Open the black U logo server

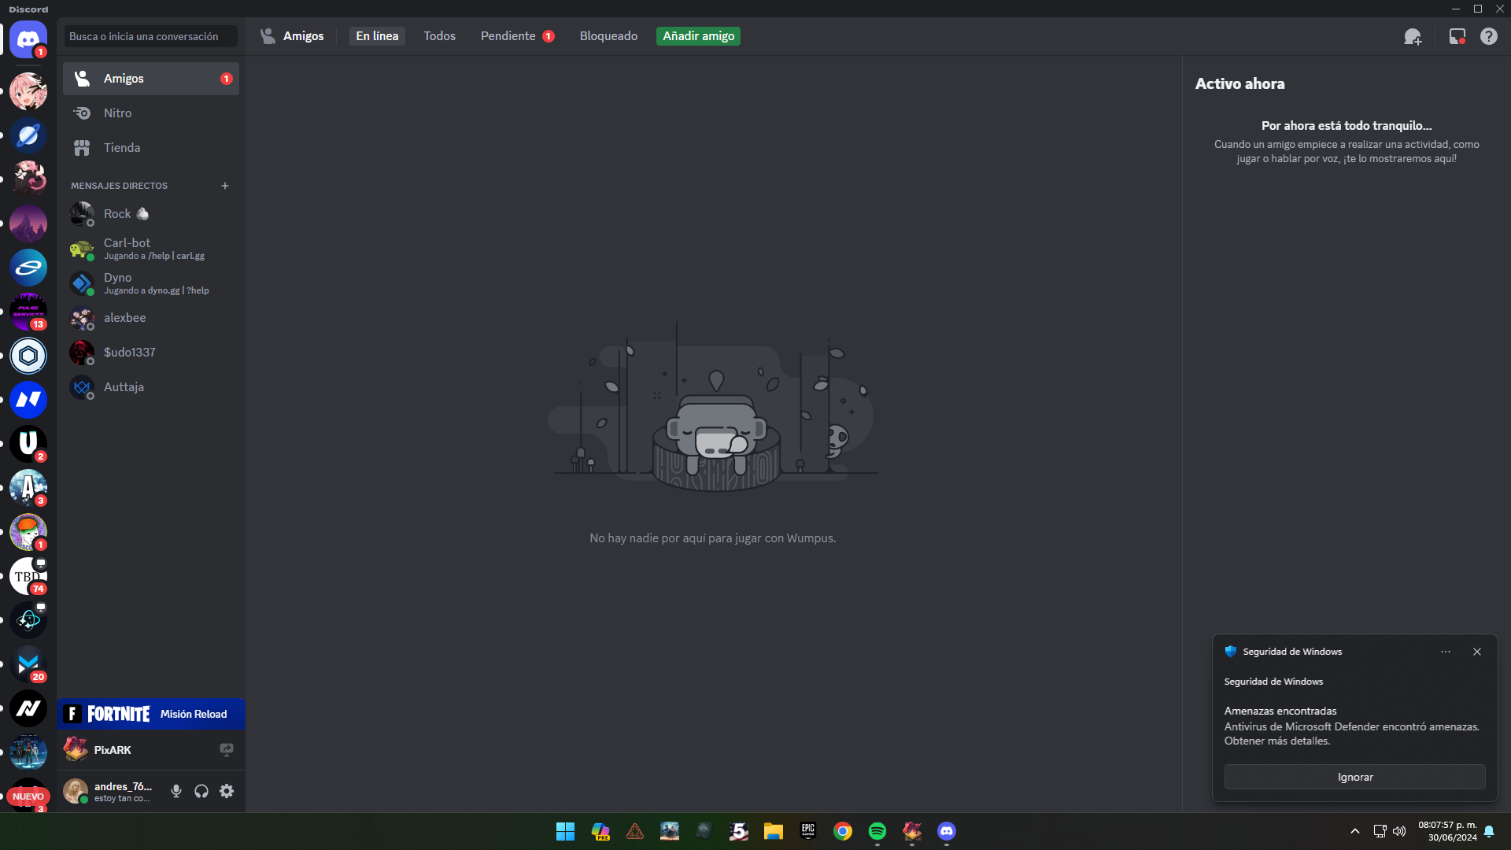point(28,444)
